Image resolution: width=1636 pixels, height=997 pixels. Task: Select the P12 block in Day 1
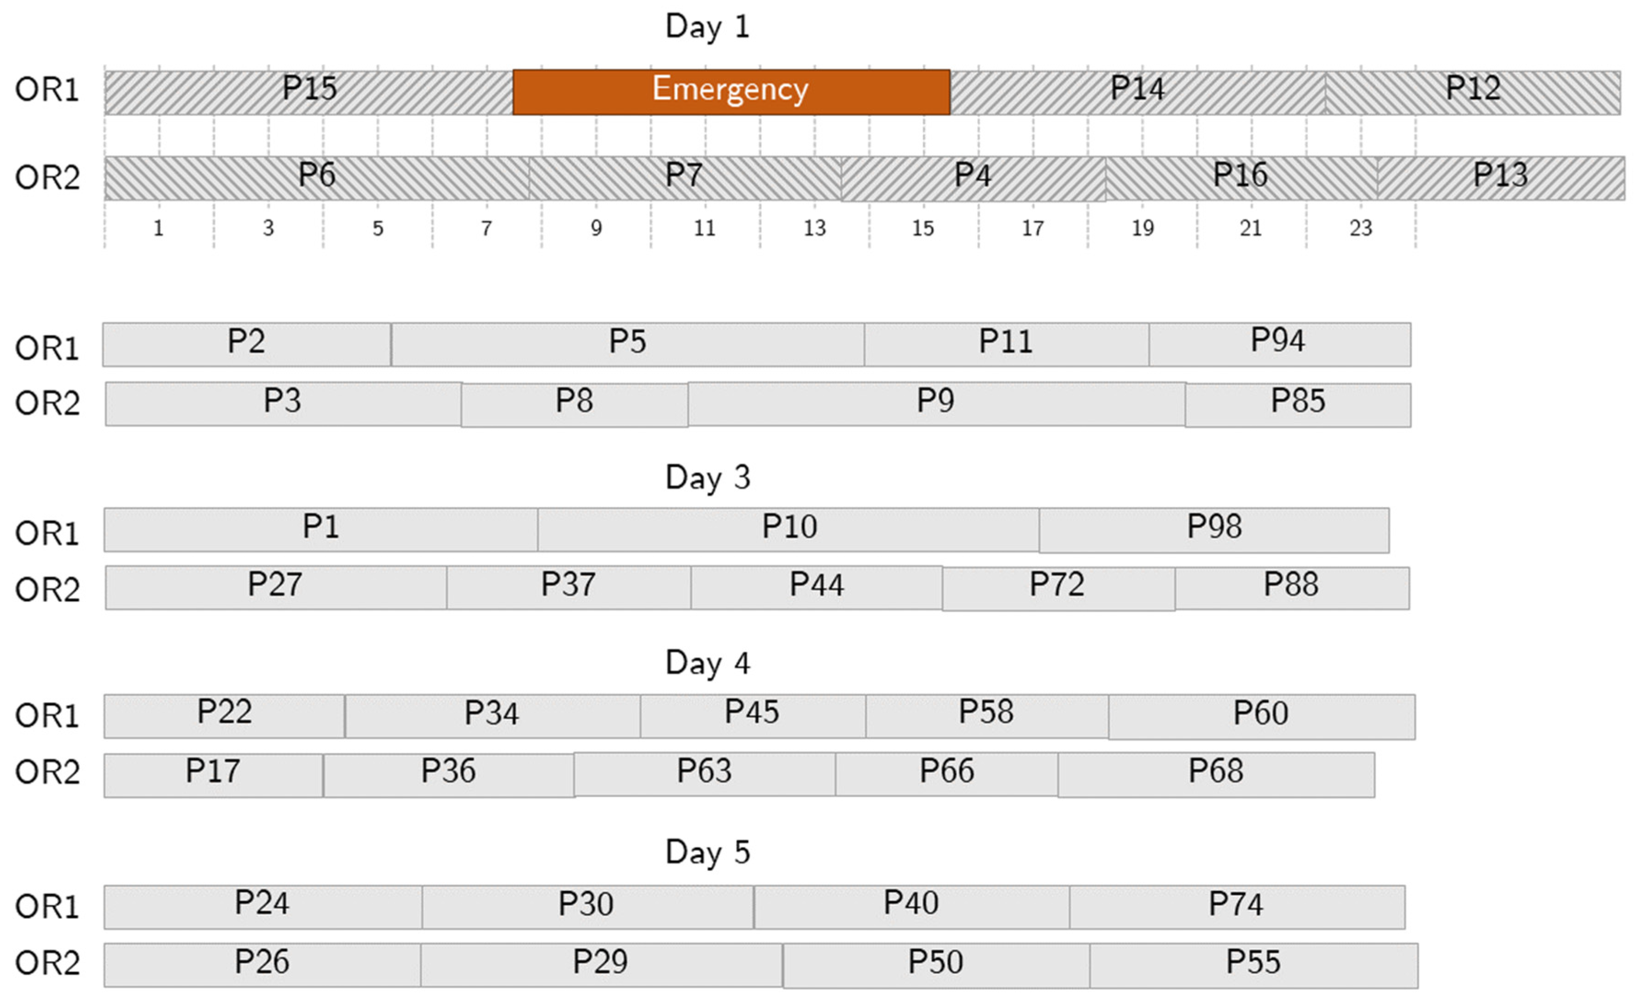(x=1473, y=92)
